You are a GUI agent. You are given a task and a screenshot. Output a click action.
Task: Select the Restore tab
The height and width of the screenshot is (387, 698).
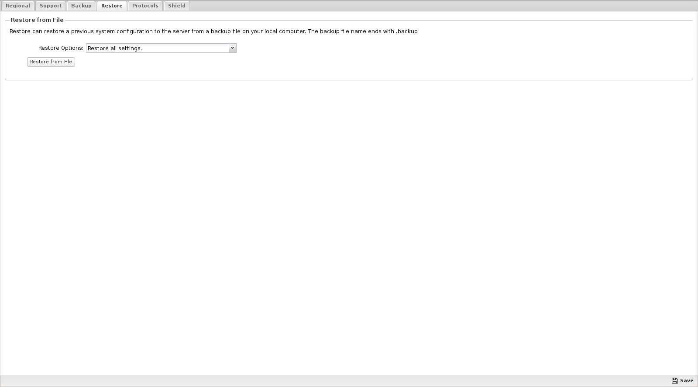112,6
